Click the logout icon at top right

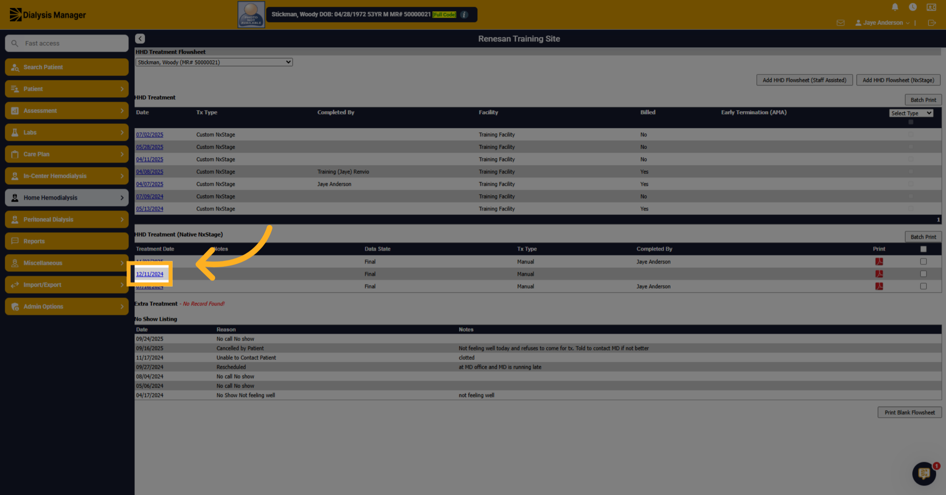932,23
